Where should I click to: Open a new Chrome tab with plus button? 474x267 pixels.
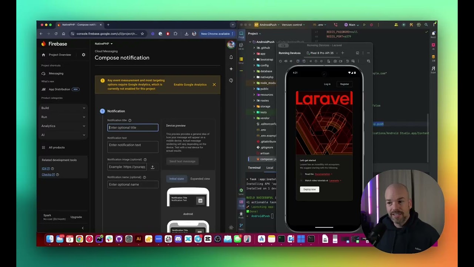point(108,25)
